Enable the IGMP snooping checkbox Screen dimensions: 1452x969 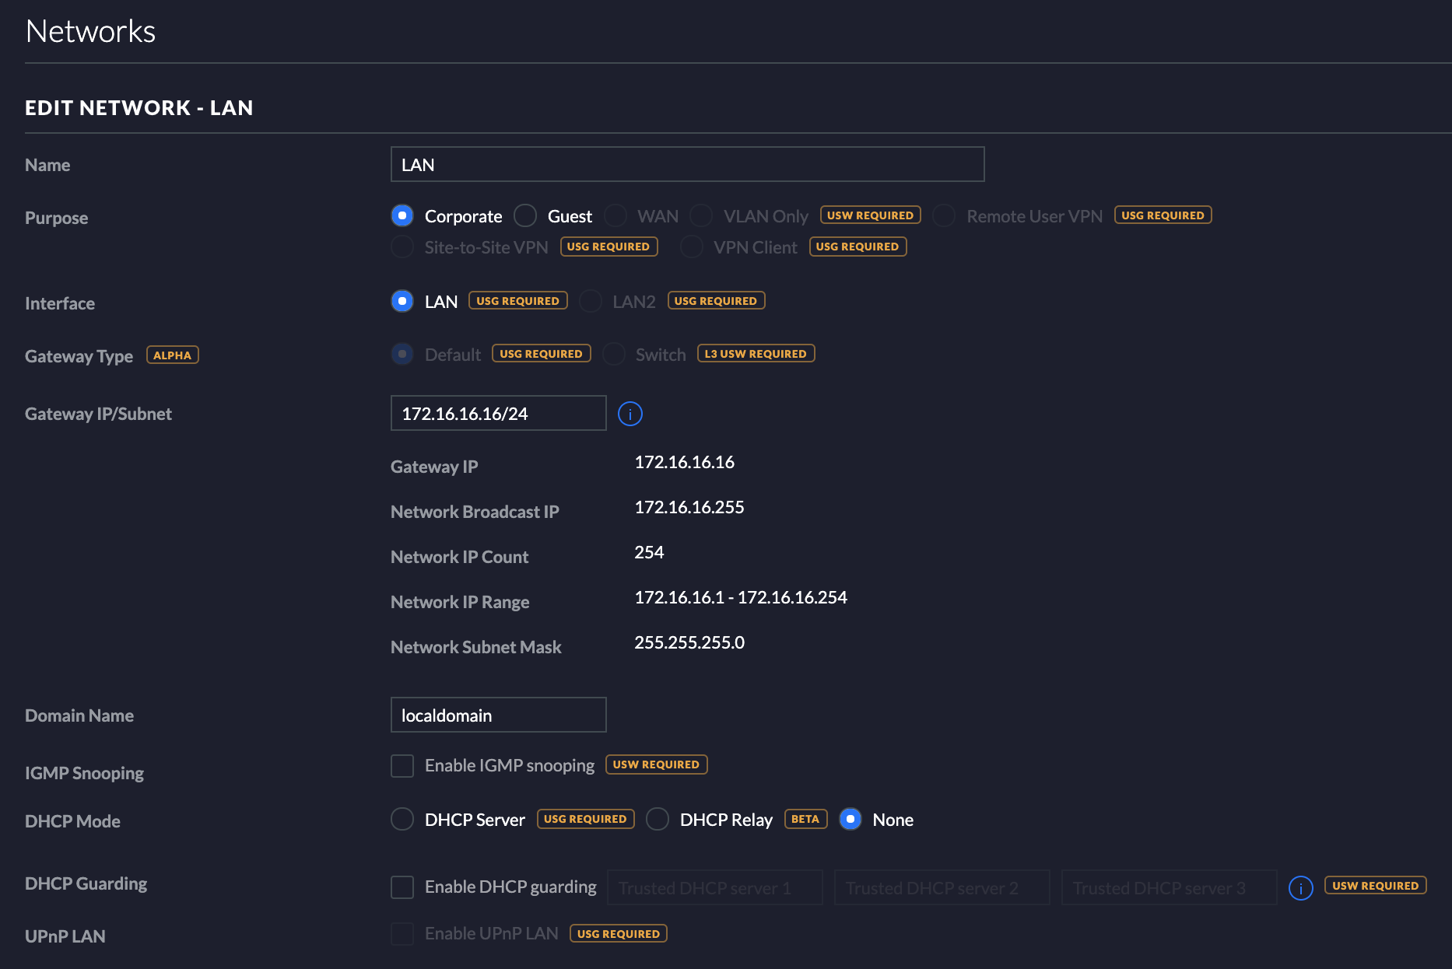[x=402, y=766]
